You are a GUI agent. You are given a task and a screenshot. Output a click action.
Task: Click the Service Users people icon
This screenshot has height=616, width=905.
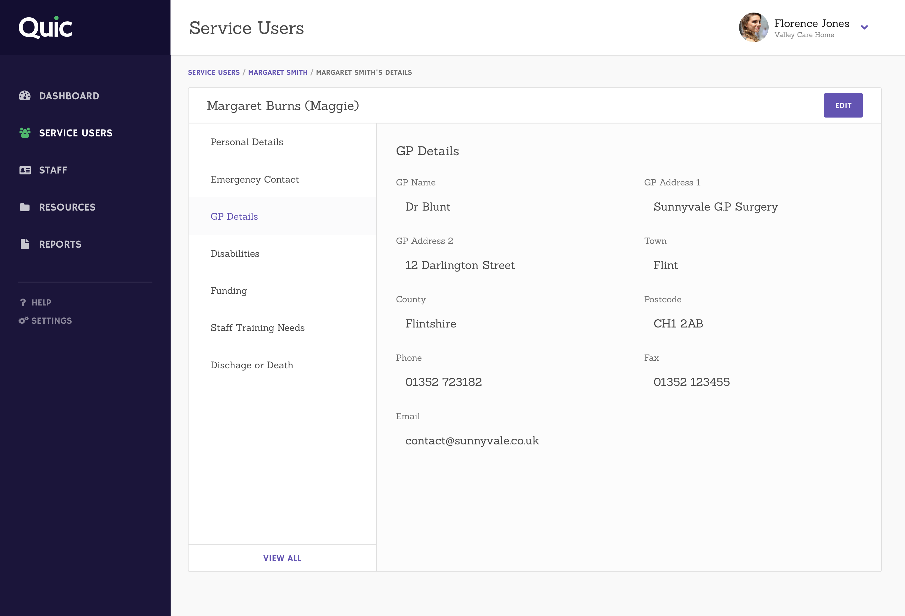(25, 133)
